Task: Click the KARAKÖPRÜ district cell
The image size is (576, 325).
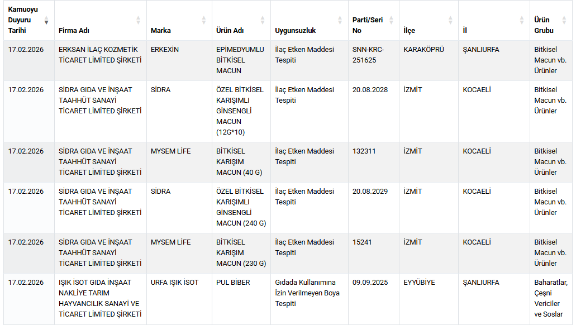Action: pos(423,50)
